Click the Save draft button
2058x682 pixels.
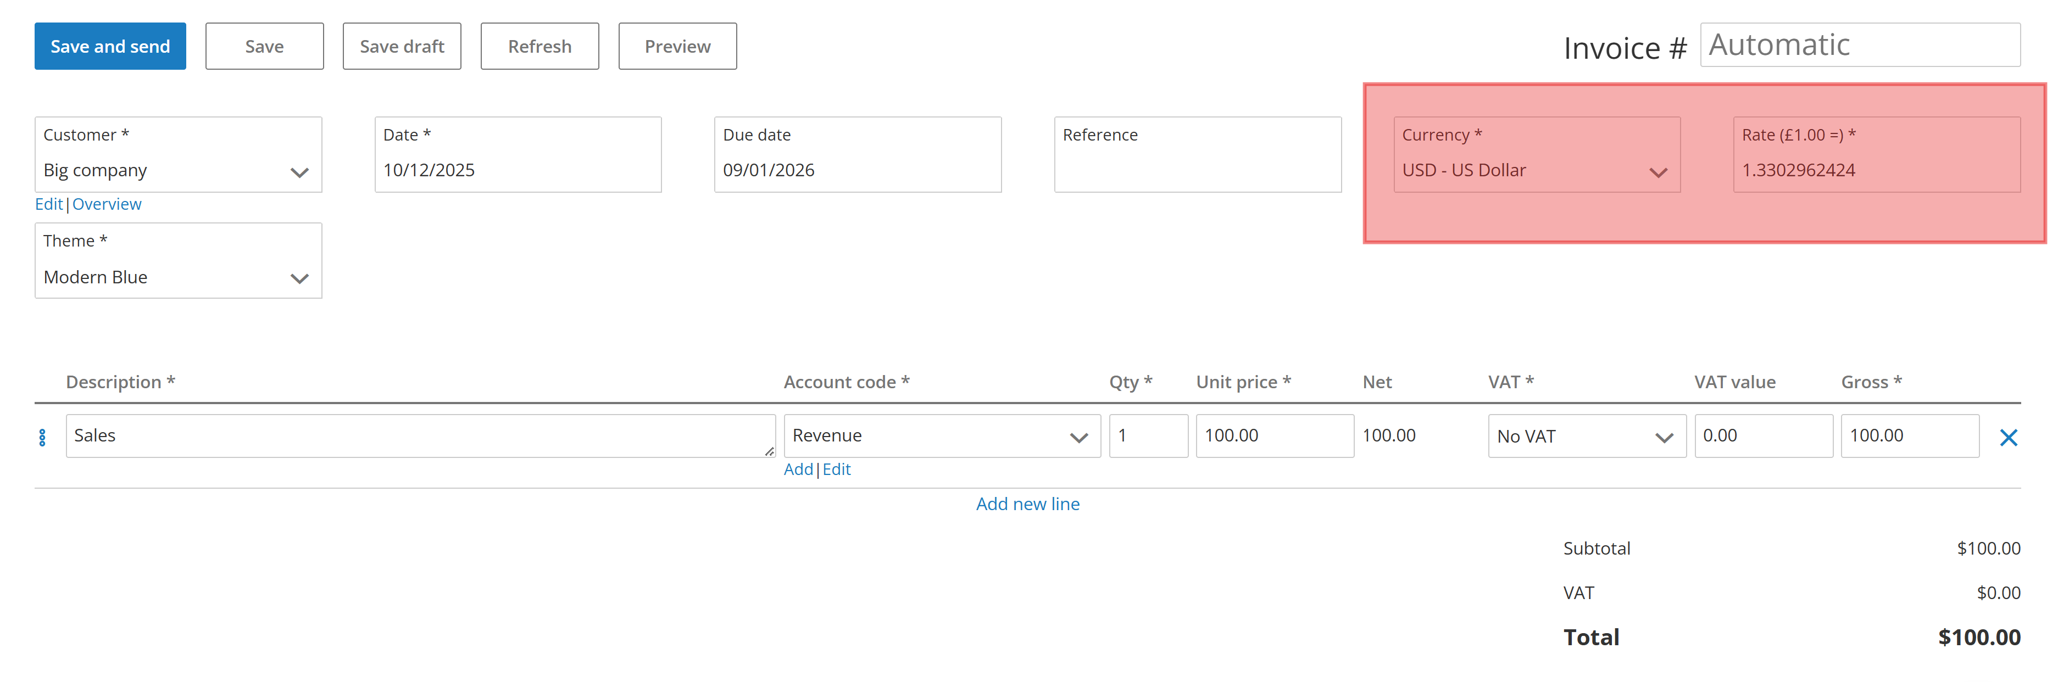402,46
